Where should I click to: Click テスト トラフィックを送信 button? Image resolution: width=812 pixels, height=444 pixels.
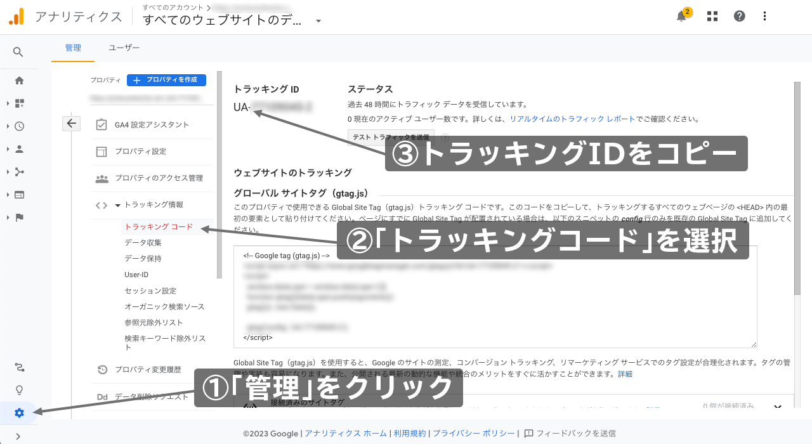[391, 137]
